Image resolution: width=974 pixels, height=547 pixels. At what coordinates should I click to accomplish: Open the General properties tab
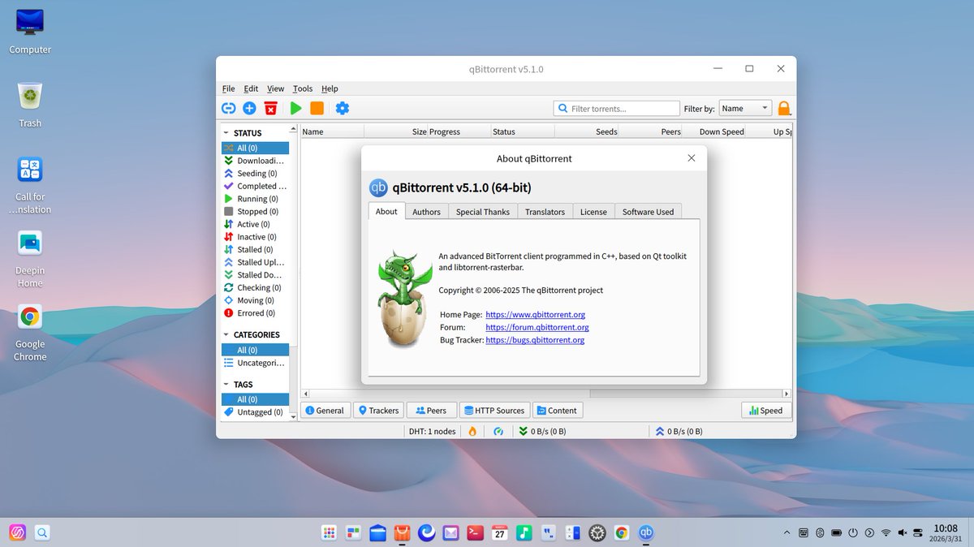point(325,411)
